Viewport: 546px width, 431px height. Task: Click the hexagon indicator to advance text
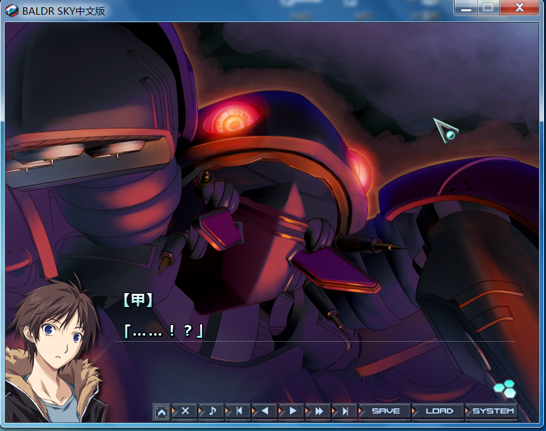[x=505, y=389]
